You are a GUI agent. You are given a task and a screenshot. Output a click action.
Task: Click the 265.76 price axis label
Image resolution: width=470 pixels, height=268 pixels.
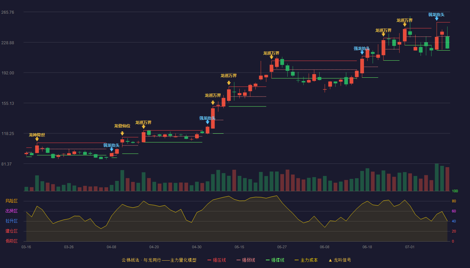[17, 12]
